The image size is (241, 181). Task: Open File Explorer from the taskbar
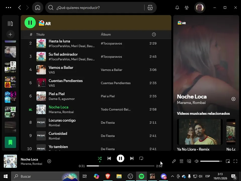119,176
